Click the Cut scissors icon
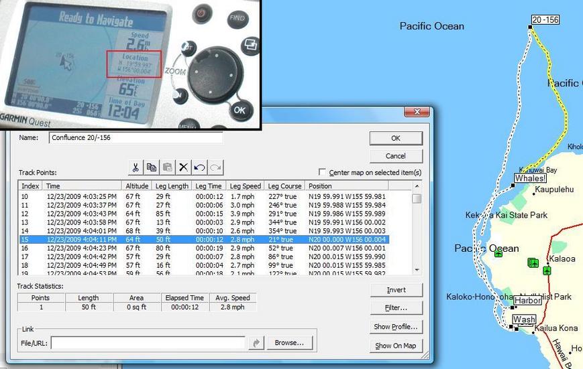Screen dimensions: 583x369 coord(136,167)
